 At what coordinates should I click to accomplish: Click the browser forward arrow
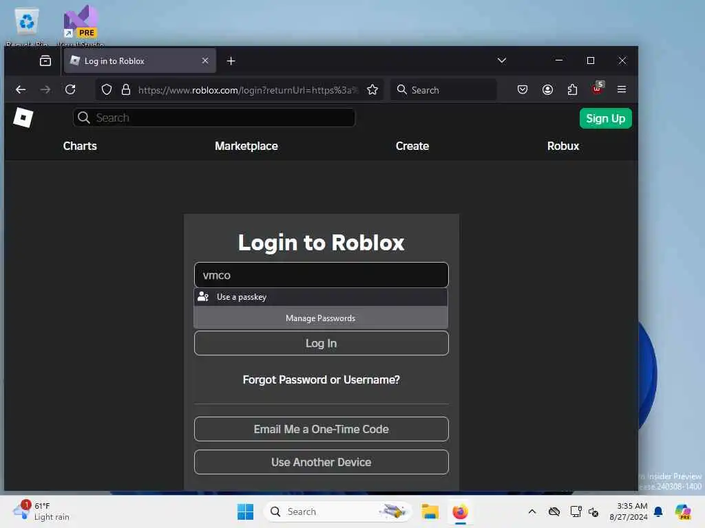pos(45,90)
